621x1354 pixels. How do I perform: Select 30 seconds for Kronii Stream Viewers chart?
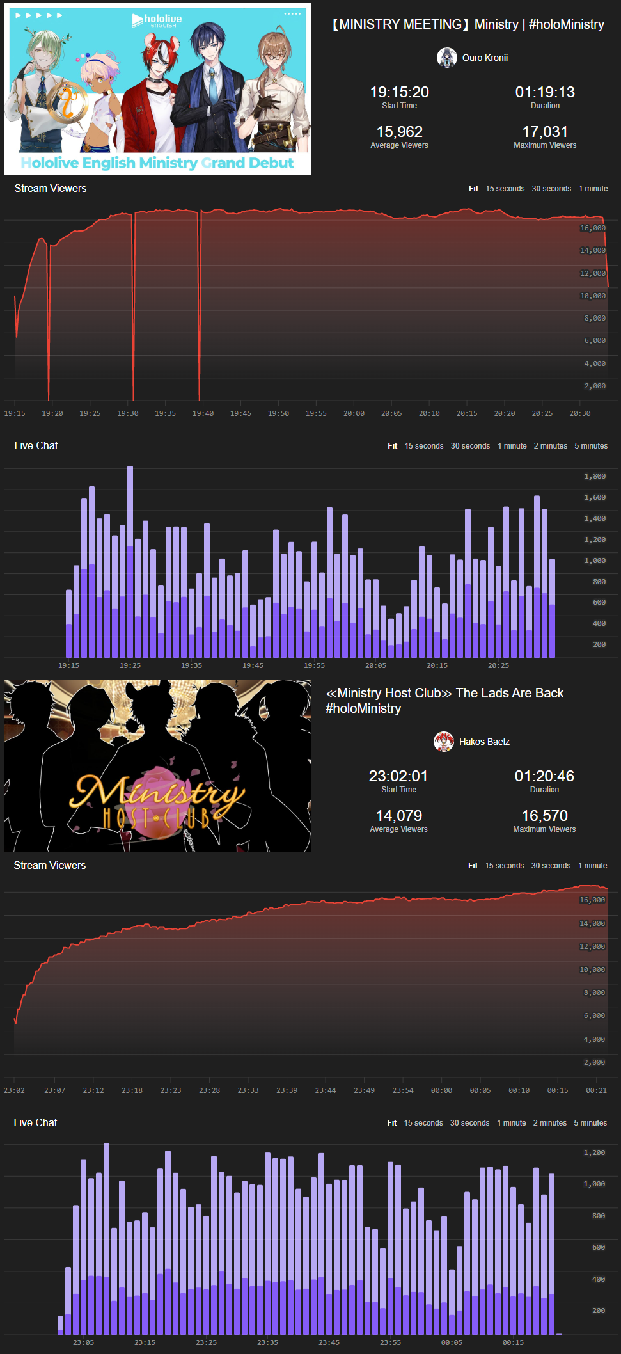click(x=551, y=189)
